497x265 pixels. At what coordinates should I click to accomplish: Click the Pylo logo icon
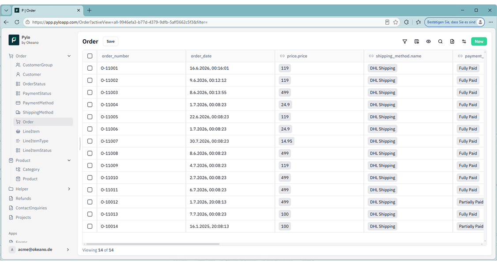pos(14,40)
